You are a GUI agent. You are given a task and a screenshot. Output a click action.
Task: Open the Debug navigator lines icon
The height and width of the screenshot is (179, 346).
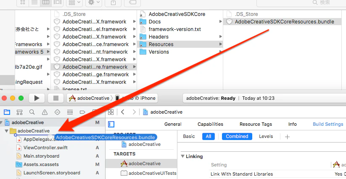pos(70,112)
